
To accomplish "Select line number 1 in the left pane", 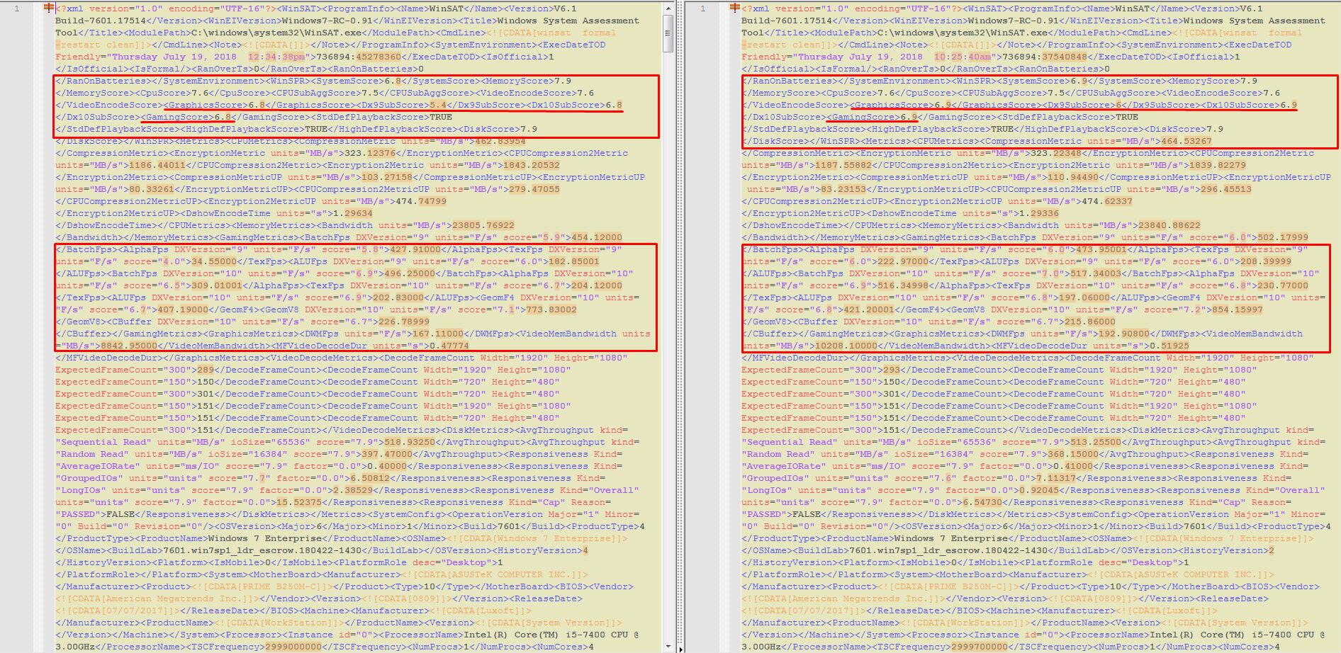I will (x=17, y=8).
